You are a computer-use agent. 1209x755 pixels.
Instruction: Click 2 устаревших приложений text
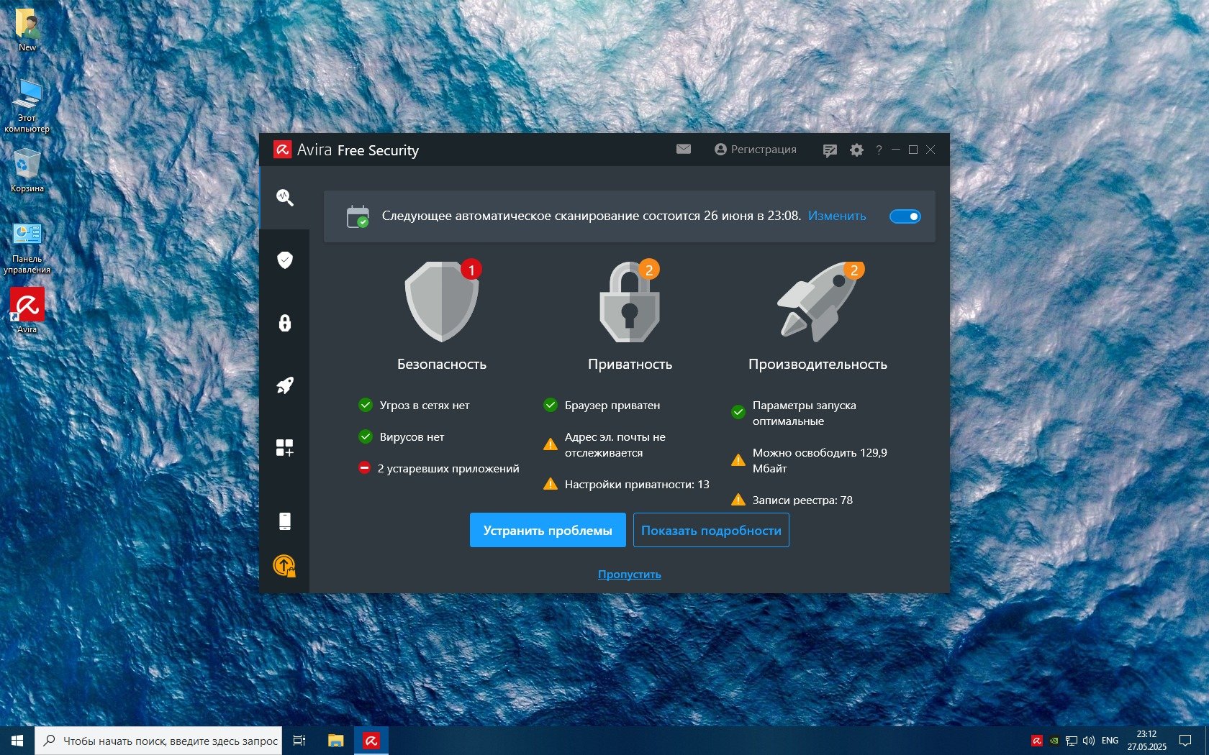click(x=448, y=468)
